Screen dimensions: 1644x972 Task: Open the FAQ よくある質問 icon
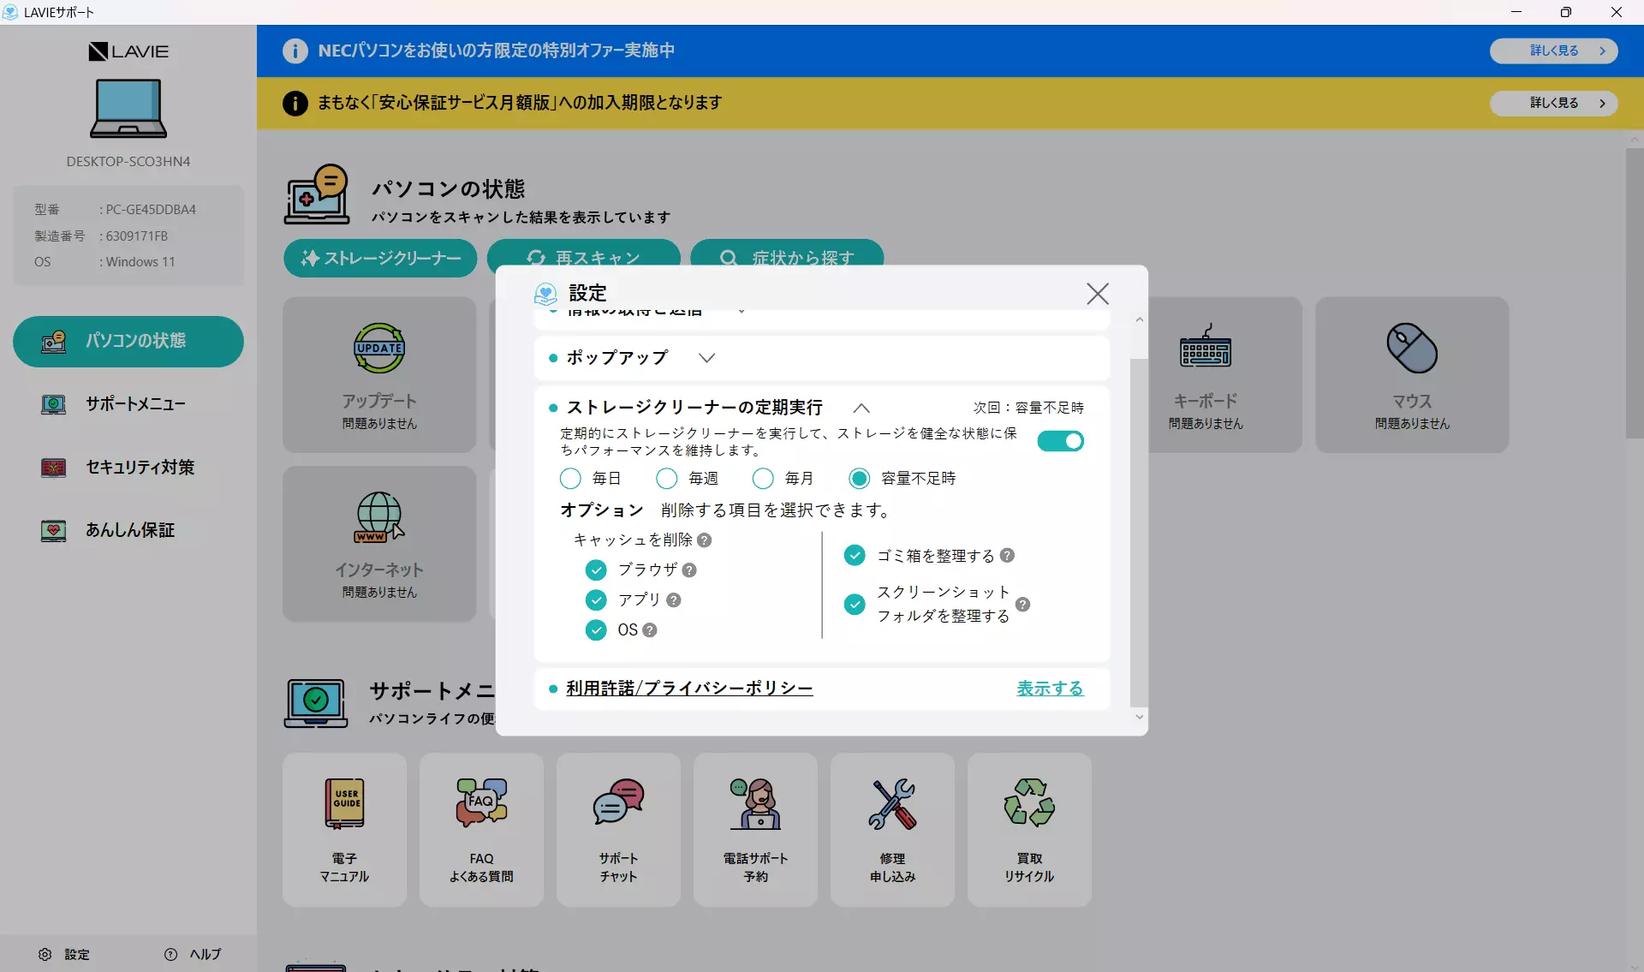point(481,802)
